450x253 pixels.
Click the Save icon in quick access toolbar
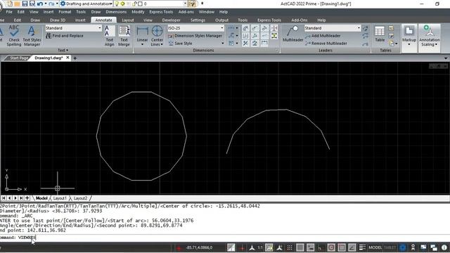(x=25, y=4)
